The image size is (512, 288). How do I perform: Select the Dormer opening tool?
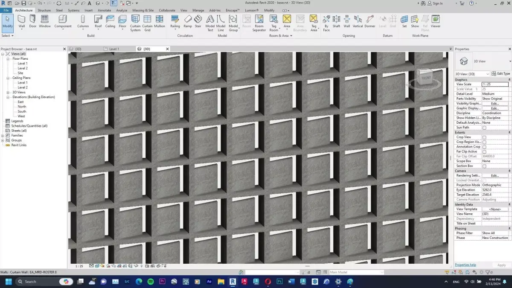coord(370,21)
